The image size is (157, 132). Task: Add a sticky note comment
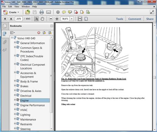[x=64, y=12]
